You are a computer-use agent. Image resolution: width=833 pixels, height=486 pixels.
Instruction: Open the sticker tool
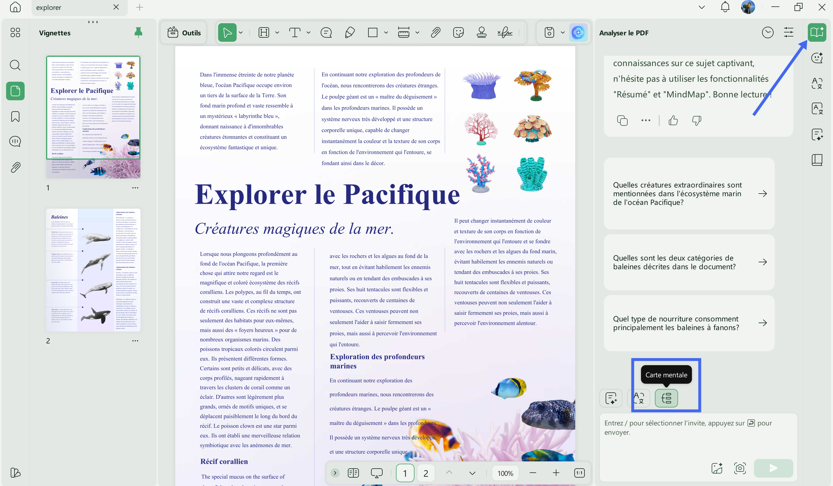(x=458, y=32)
